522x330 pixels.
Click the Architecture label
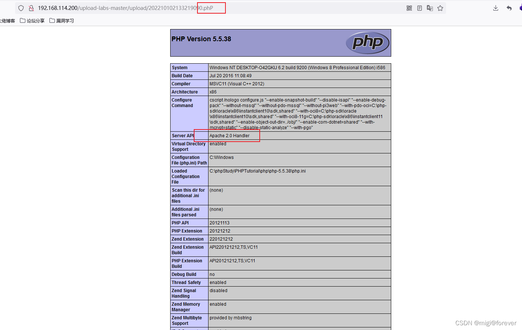185,92
